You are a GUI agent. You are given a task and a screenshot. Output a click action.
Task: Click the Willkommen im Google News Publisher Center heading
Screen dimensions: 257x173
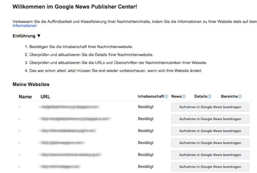coord(75,7)
